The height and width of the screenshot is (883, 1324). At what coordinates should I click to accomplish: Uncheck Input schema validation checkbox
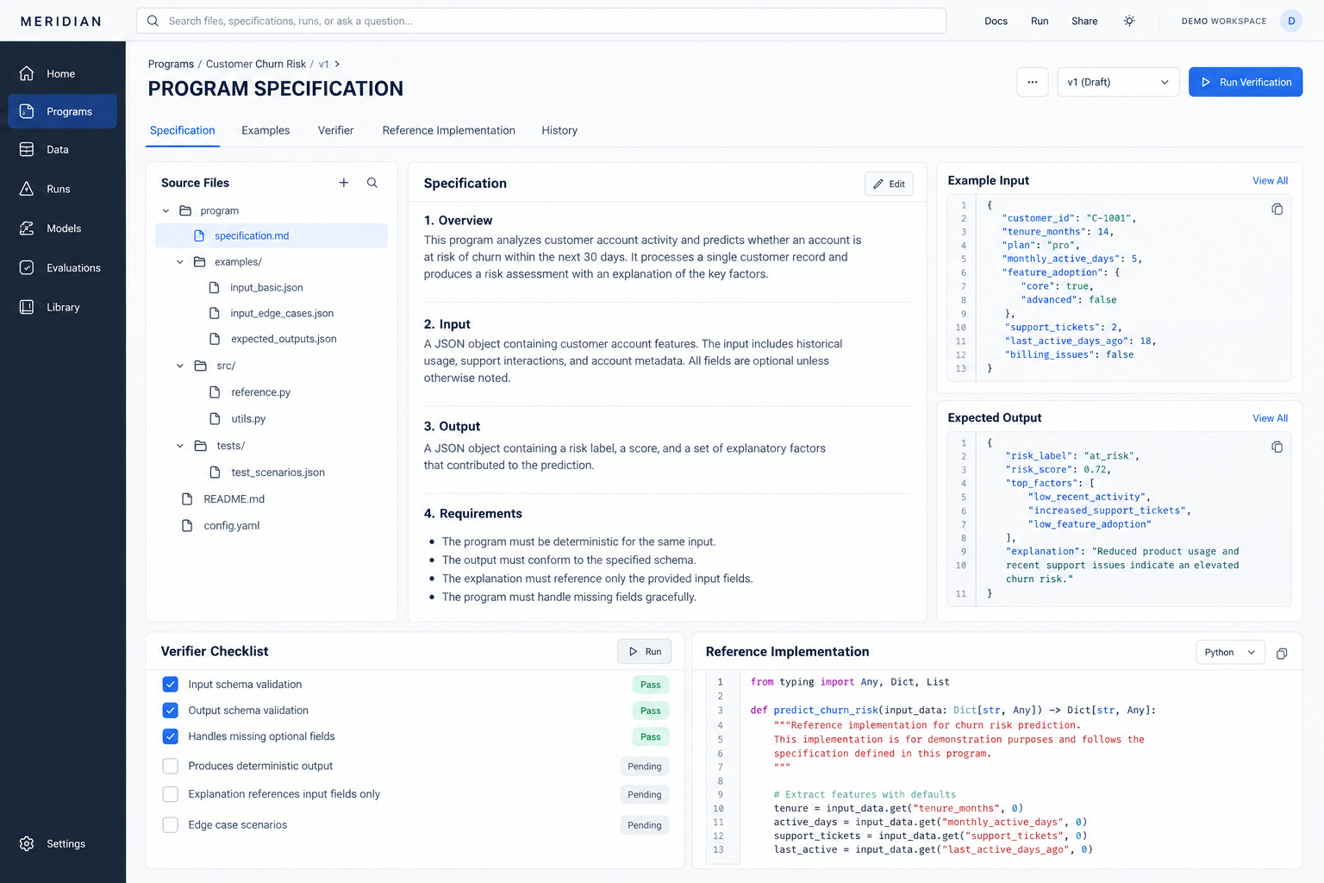171,685
